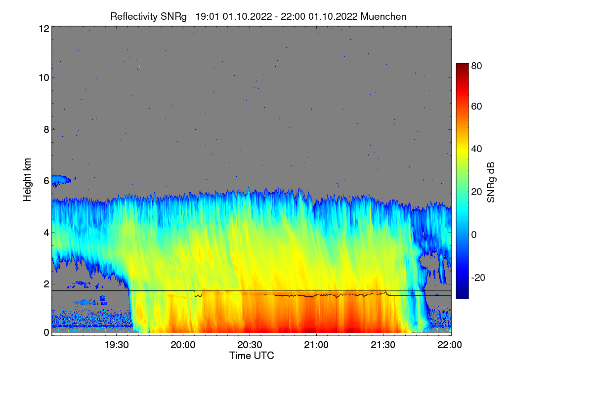Viewport: 593px width, 395px height.
Task: Click the height tick label 12
Action: (44, 29)
